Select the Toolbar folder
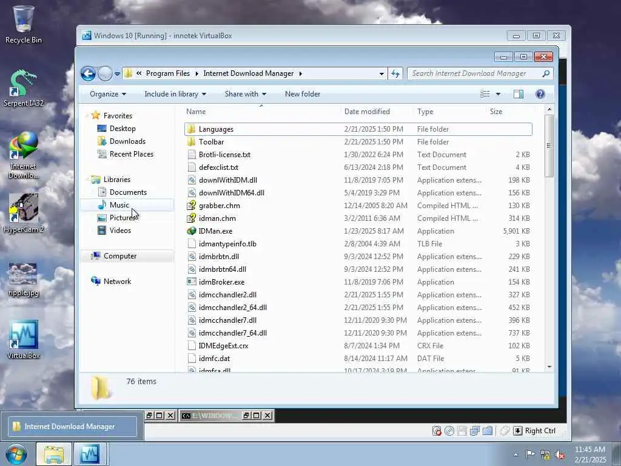Viewport: 621px width, 466px height. tap(358, 142)
